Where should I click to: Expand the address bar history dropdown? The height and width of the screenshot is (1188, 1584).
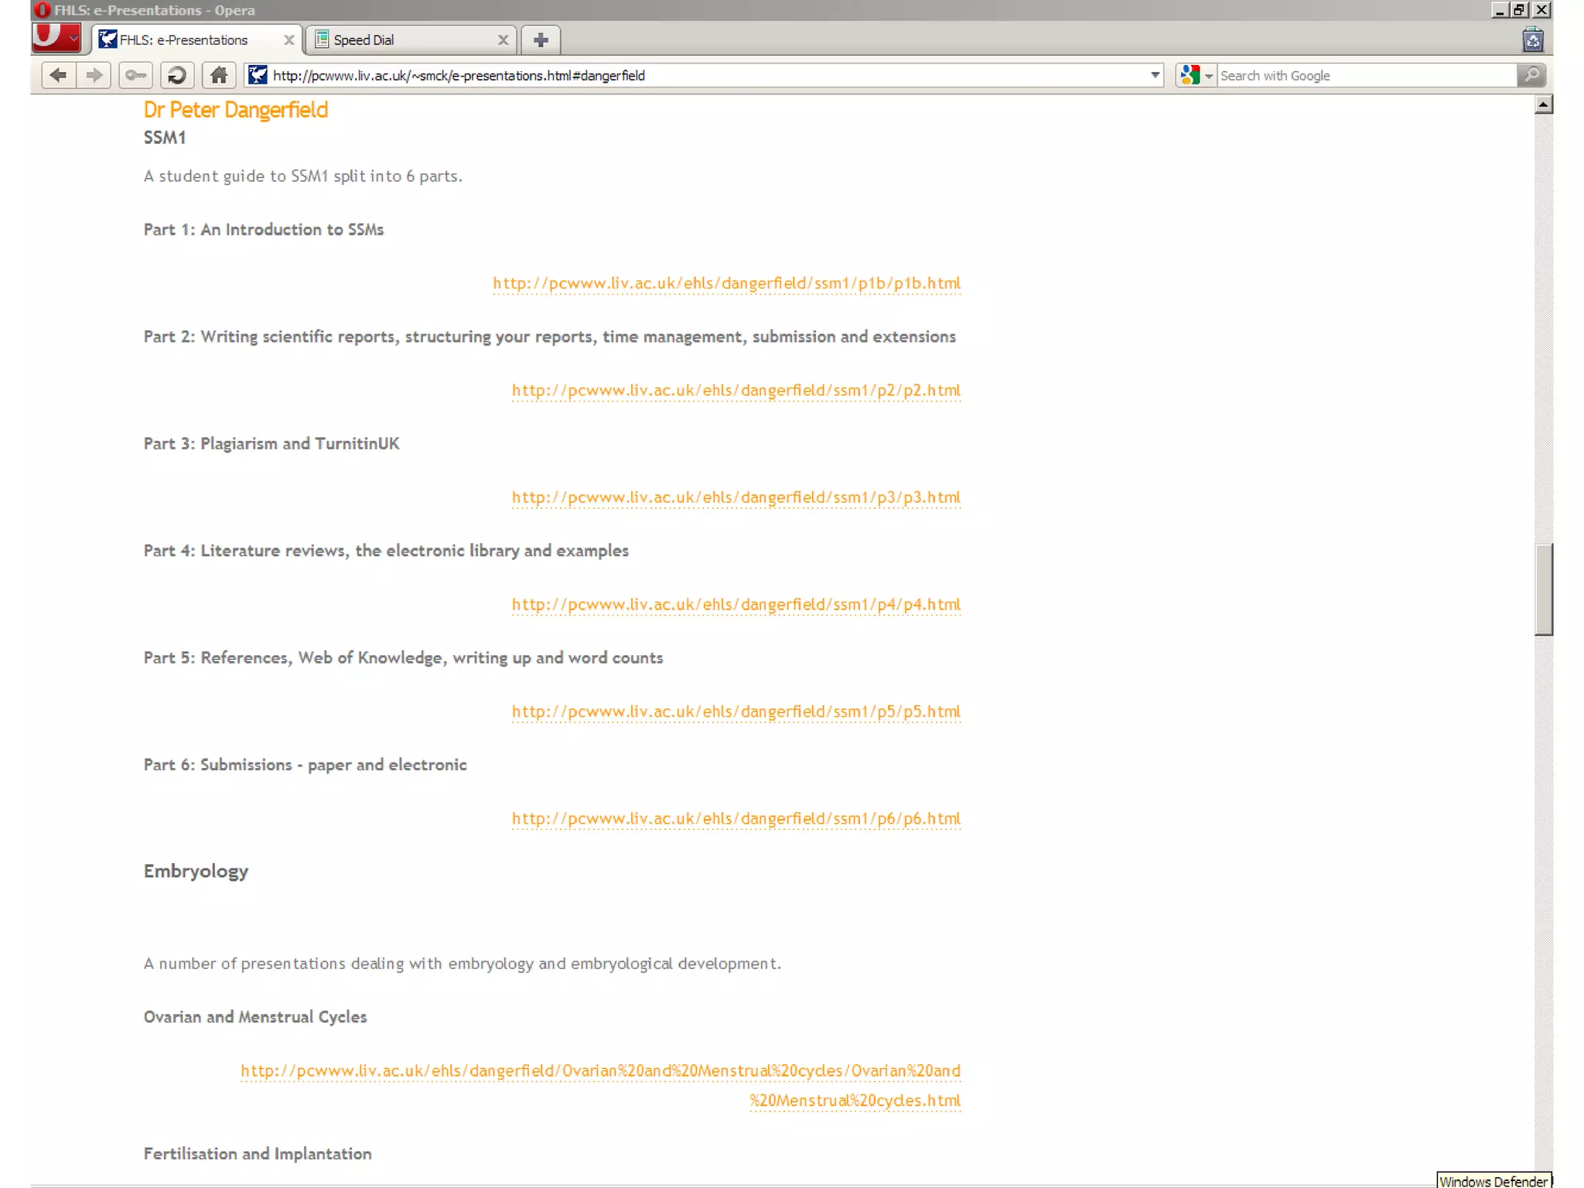click(1155, 75)
